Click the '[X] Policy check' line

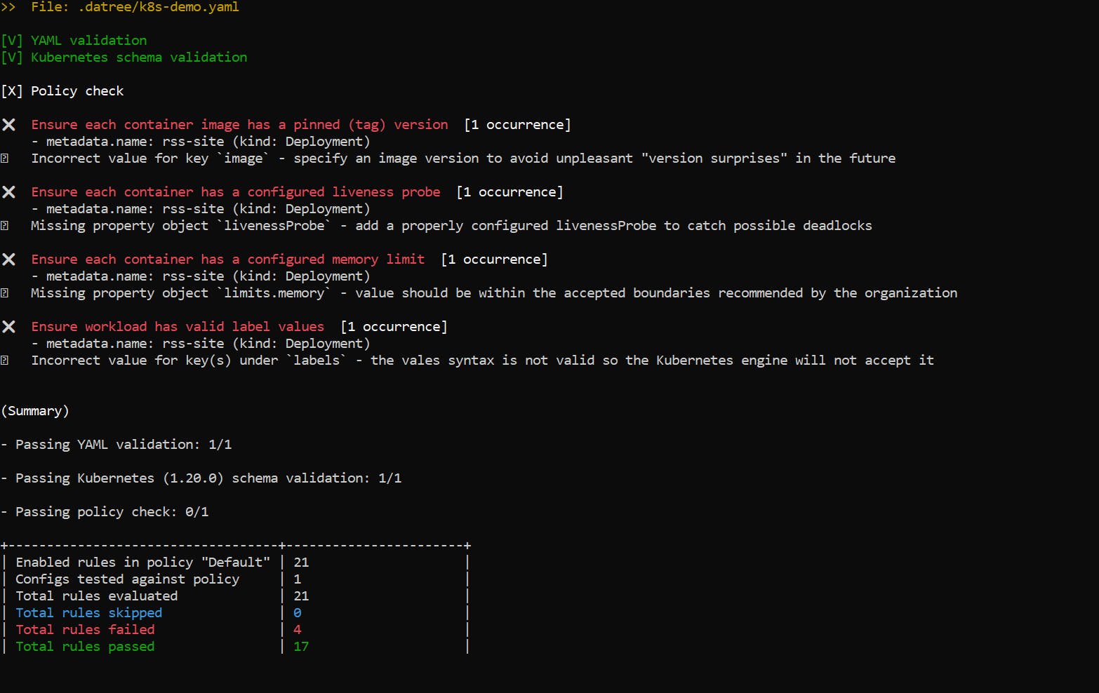pos(62,91)
